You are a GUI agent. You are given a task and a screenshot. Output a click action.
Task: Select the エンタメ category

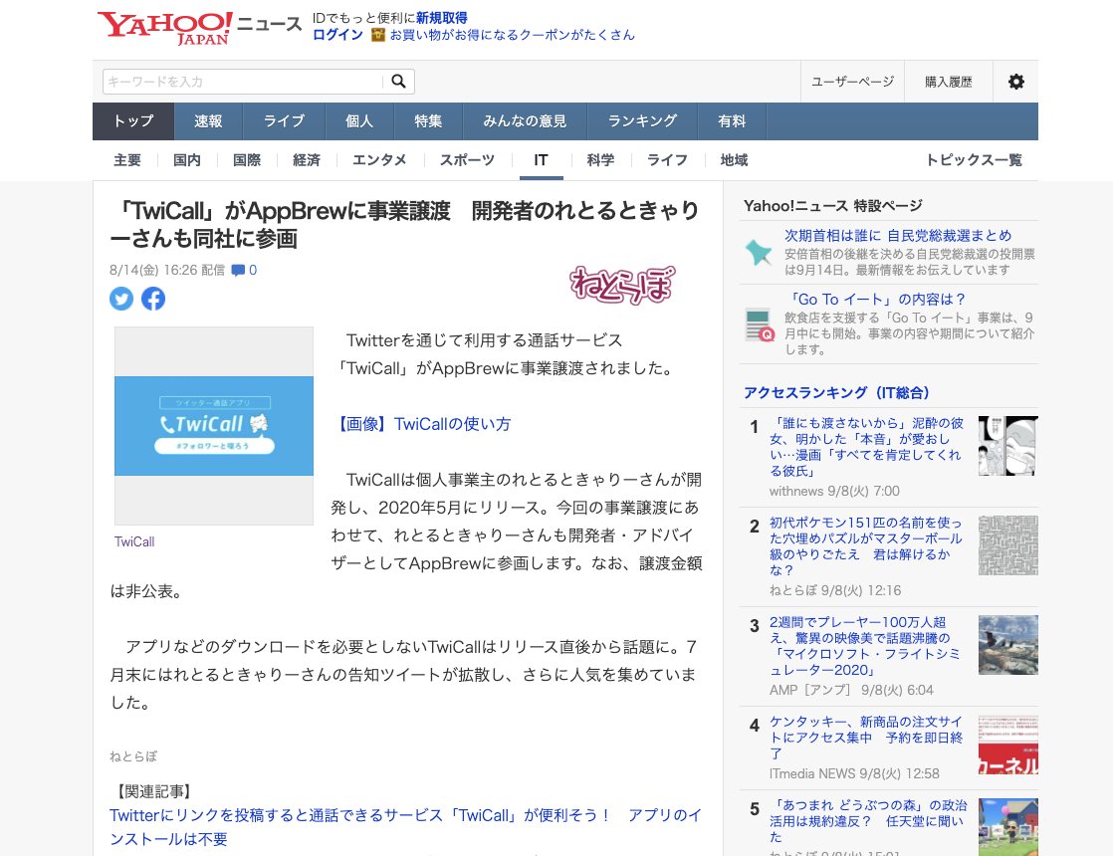coord(379,160)
